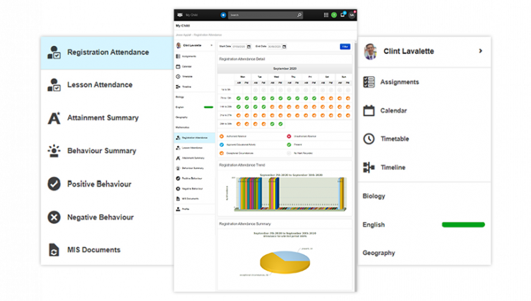This screenshot has width=531, height=301.
Task: Click the Timeline icon in the right panel
Action: coord(370,167)
